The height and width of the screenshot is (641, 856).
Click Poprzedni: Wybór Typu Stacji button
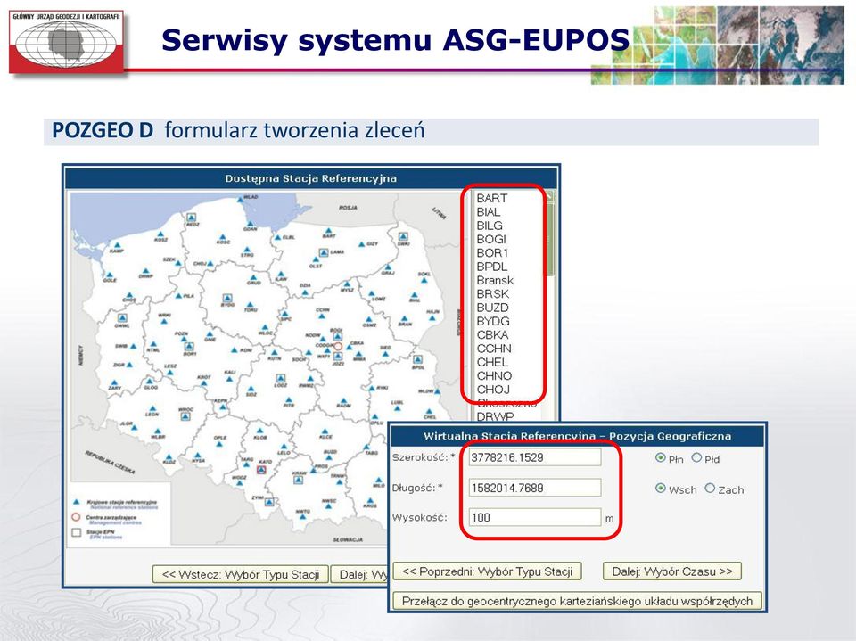[487, 571]
